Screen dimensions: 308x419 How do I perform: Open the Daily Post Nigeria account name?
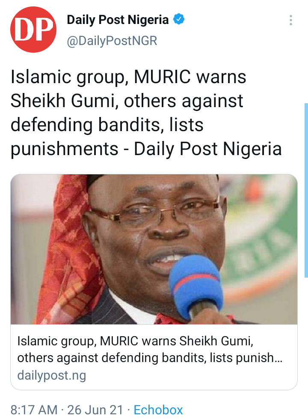point(118,20)
